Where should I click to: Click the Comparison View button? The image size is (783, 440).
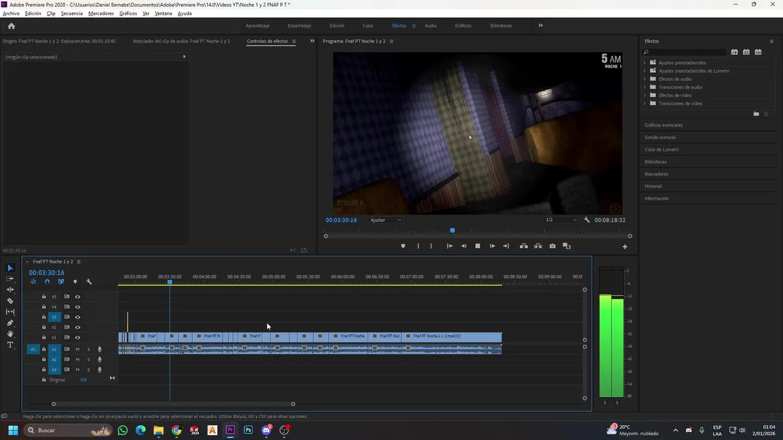pos(566,246)
